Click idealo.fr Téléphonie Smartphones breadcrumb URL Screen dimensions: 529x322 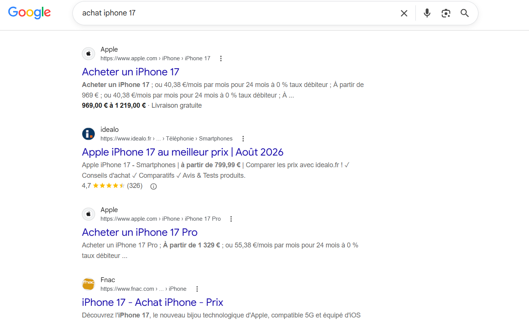(166, 139)
